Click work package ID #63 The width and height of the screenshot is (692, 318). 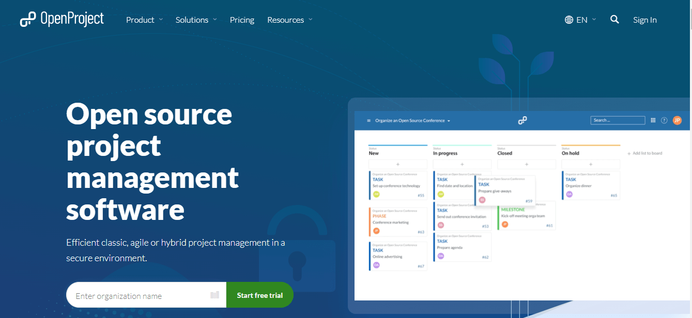[x=421, y=232]
